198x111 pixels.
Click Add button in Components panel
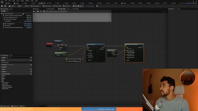(3, 11)
